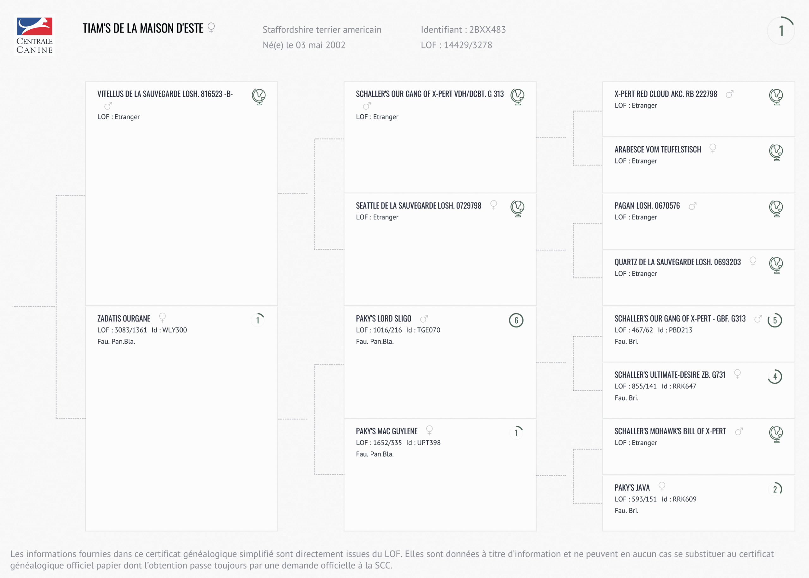Click the circled 1 badge on Zadatis Ourgane
The width and height of the screenshot is (809, 578).
(x=258, y=320)
